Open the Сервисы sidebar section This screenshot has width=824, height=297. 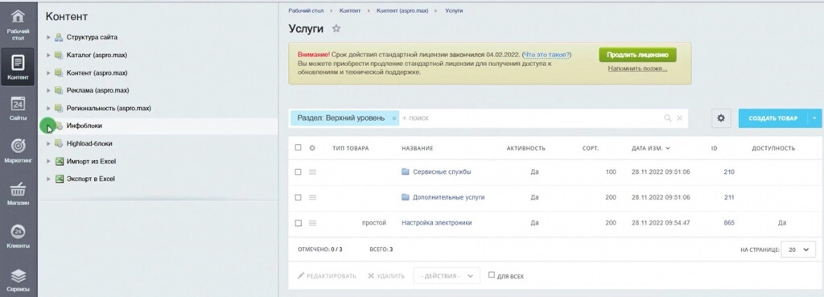(18, 279)
